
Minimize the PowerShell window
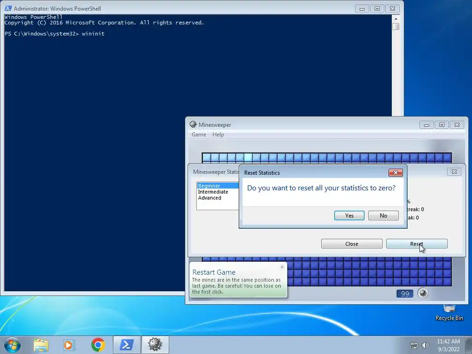[362, 9]
